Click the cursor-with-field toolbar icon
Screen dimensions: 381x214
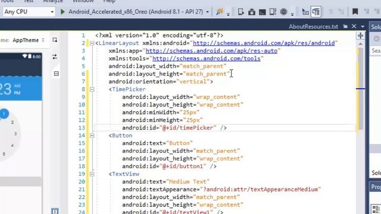click(305, 12)
